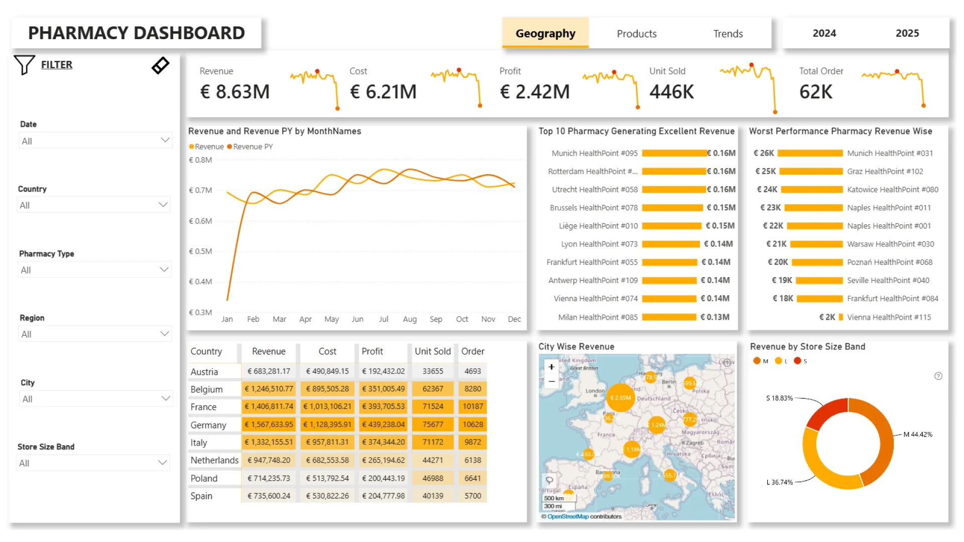The height and width of the screenshot is (542, 964).
Task: Click the FILTER link text
Action: tap(56, 65)
